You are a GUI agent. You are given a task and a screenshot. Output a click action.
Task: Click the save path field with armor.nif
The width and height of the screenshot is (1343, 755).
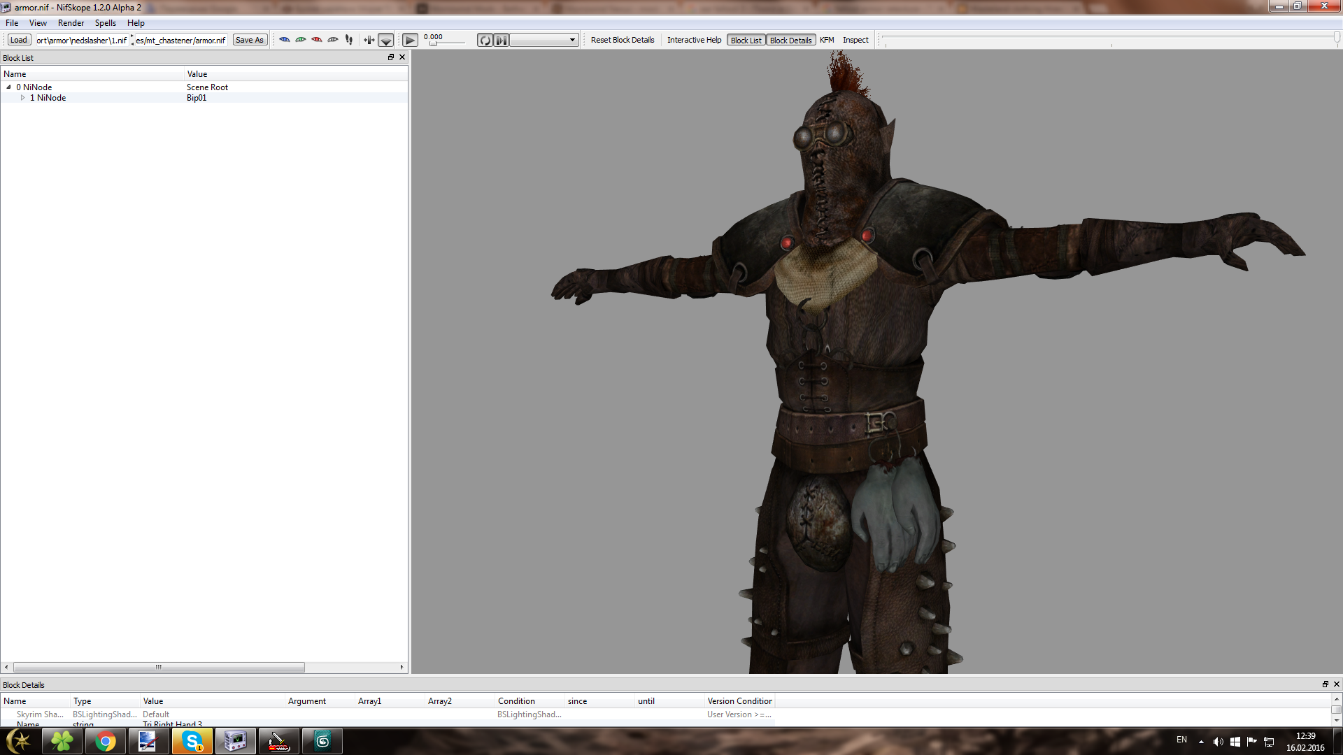pos(180,40)
